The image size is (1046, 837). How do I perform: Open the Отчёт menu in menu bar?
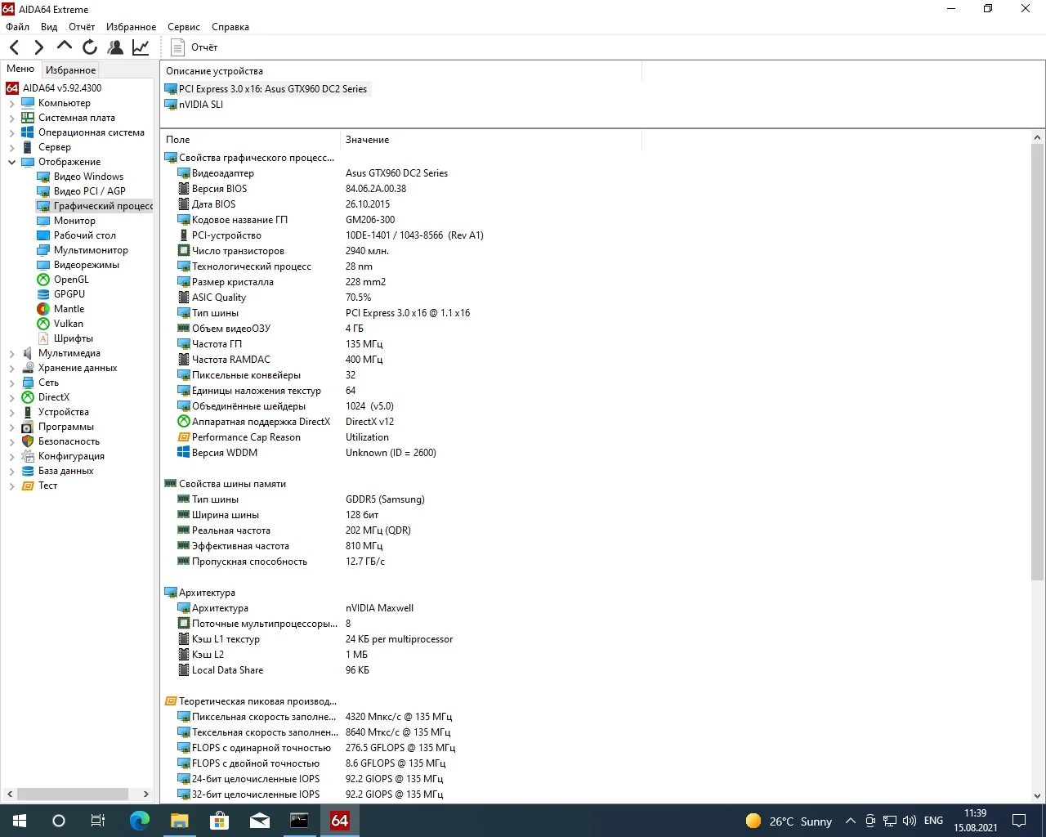pyautogui.click(x=82, y=27)
